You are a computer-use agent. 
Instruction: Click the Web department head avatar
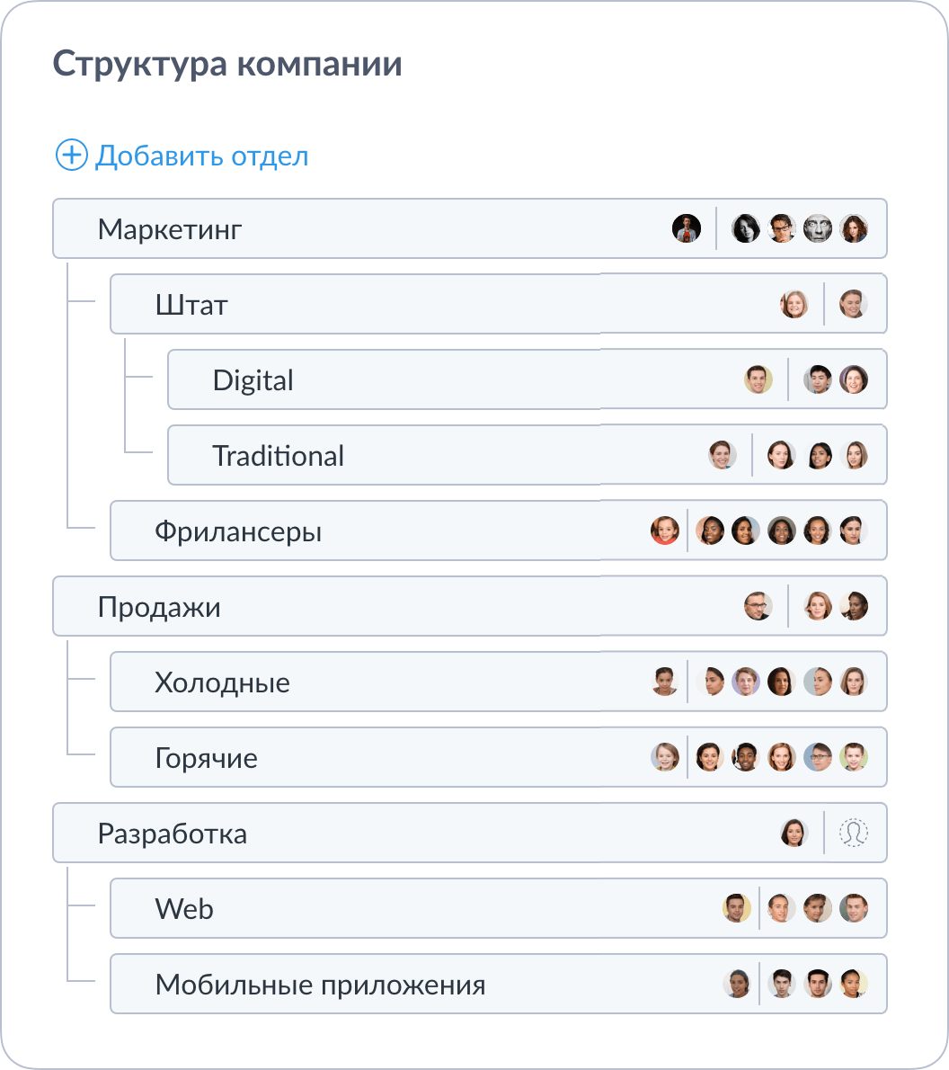(x=737, y=908)
